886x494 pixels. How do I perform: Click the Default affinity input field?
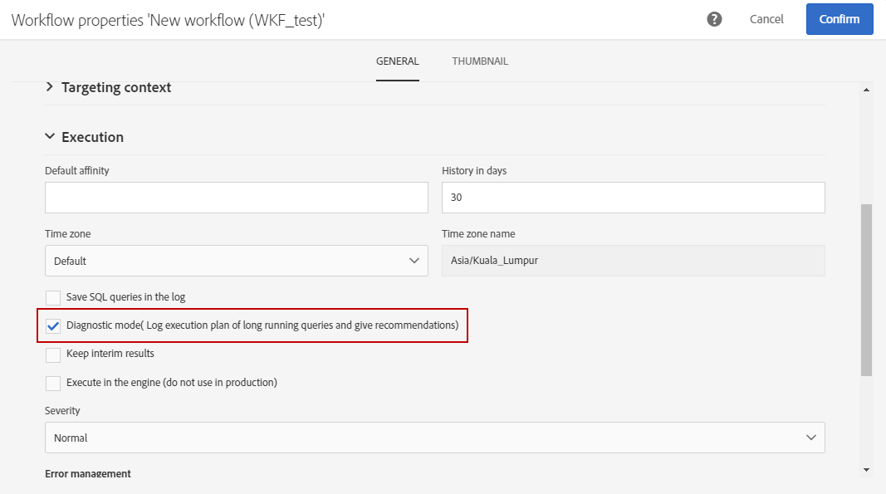(236, 198)
